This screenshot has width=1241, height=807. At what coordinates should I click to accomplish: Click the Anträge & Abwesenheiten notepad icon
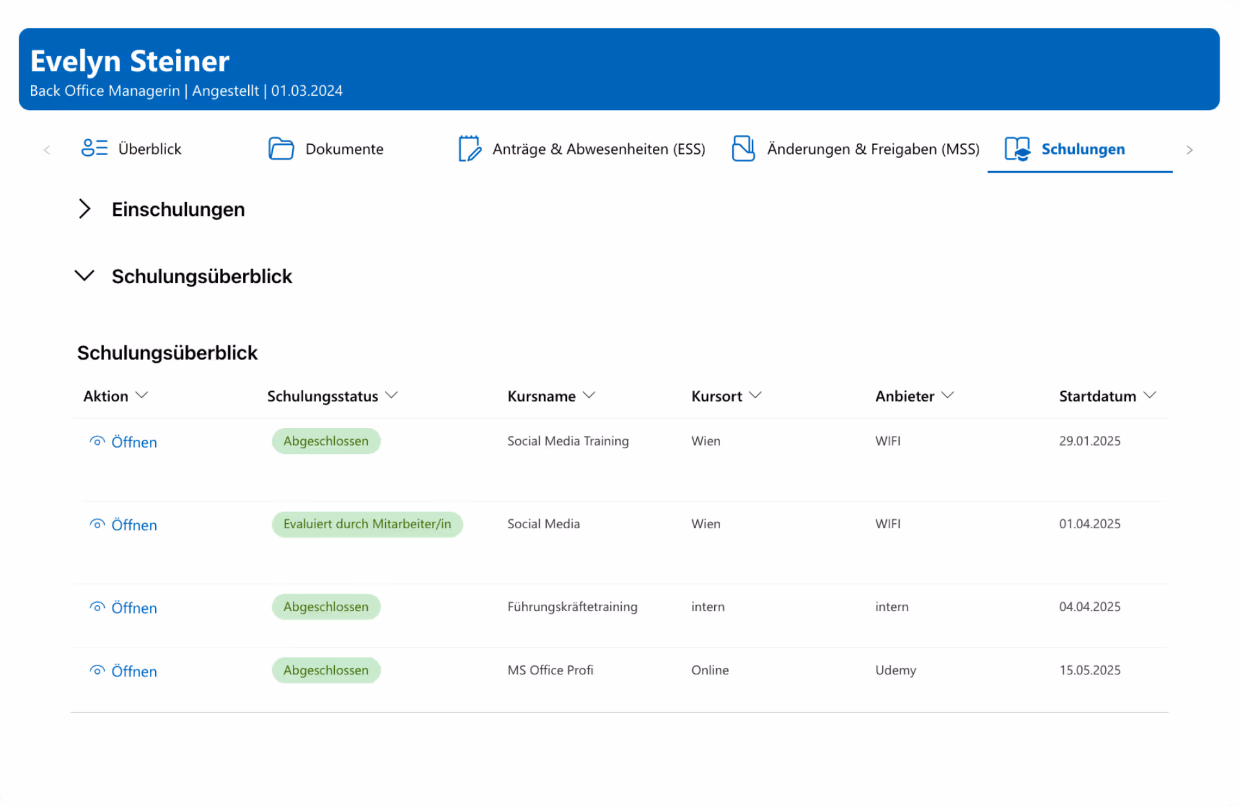(x=470, y=149)
